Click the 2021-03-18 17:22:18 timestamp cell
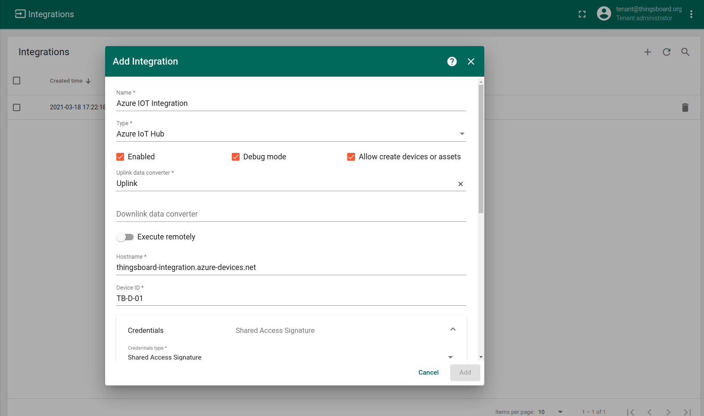This screenshot has height=416, width=704. pyautogui.click(x=78, y=107)
